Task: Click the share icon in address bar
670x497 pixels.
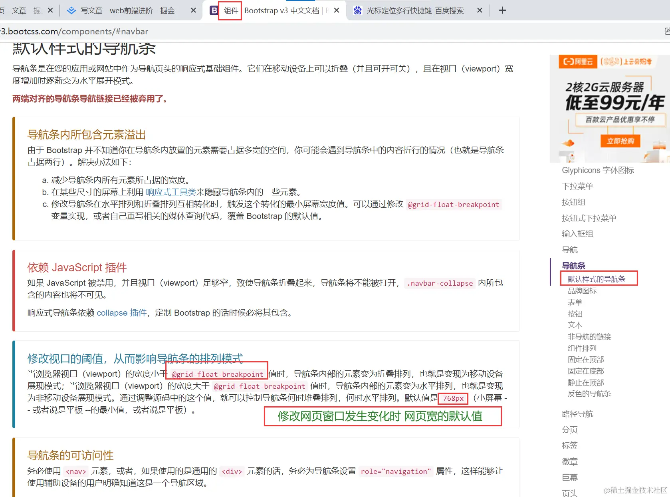Action: [x=666, y=31]
